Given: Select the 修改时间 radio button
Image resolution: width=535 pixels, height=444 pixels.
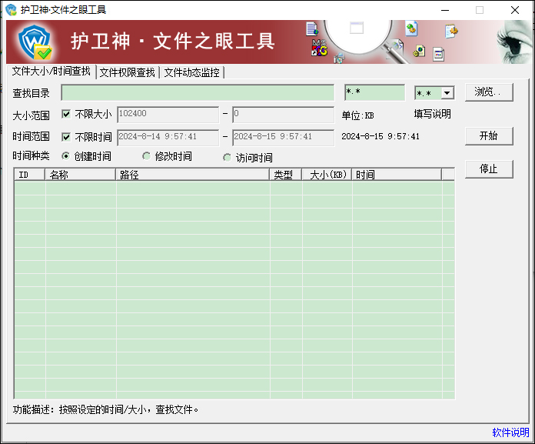Looking at the screenshot, I should coord(146,156).
